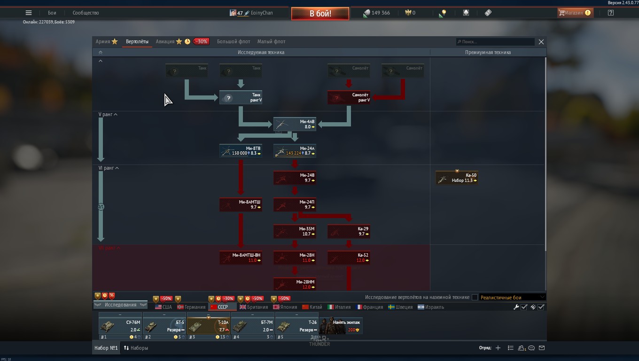Toggle the rightmost checkbox beside flags row
This screenshot has height=361, width=639.
coord(541,307)
